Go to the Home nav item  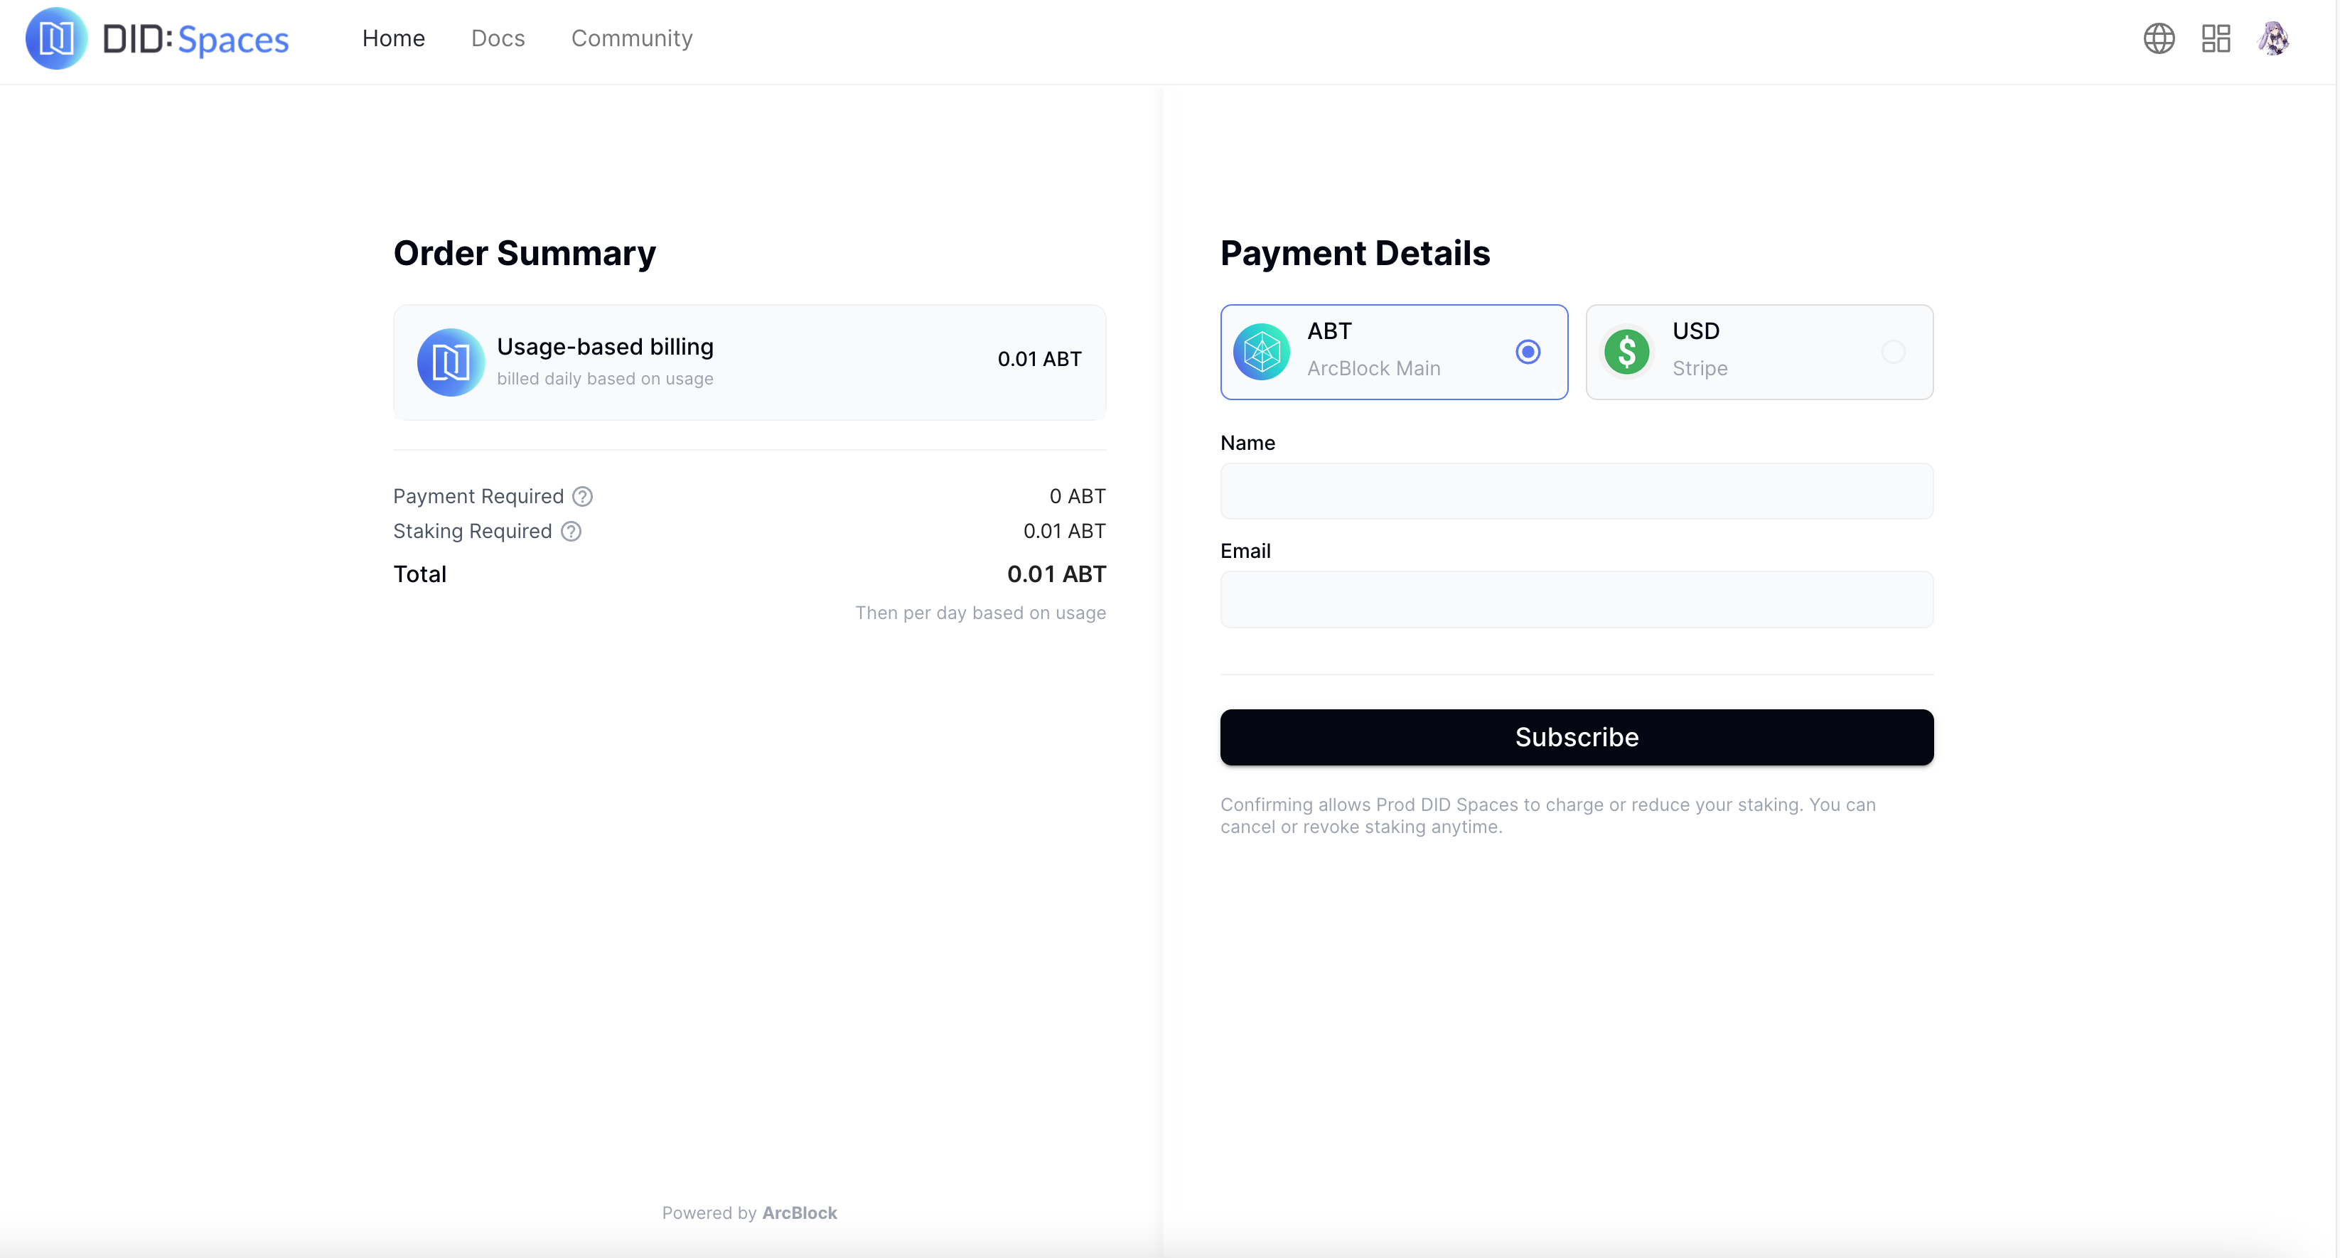tap(393, 38)
